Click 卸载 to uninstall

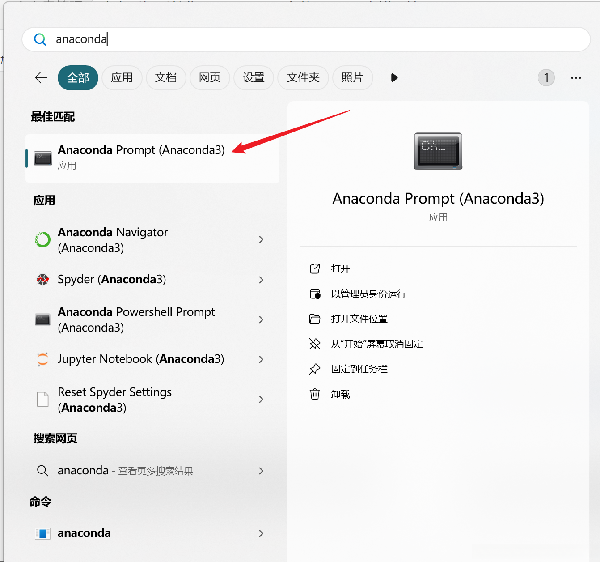tap(341, 394)
